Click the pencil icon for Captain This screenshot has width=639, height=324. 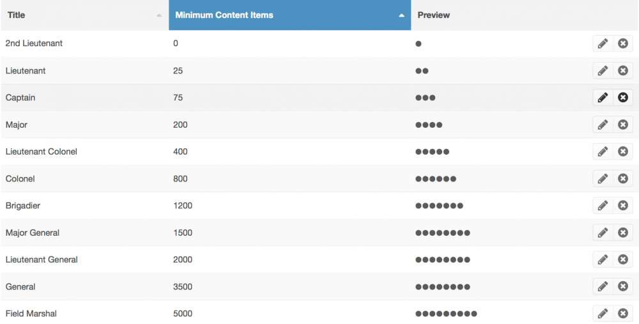[x=603, y=97]
